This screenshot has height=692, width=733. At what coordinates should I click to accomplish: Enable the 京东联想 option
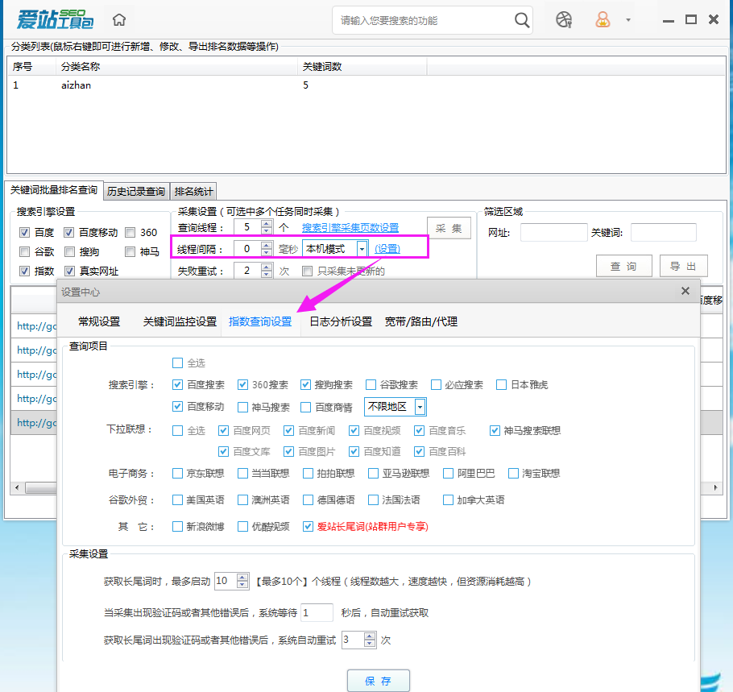coord(177,473)
